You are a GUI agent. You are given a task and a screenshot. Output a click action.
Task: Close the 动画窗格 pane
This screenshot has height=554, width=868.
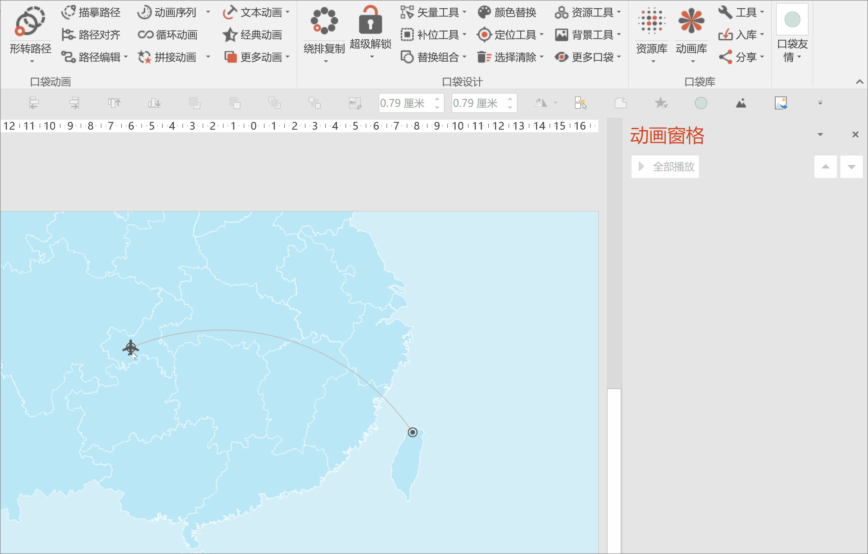click(855, 134)
